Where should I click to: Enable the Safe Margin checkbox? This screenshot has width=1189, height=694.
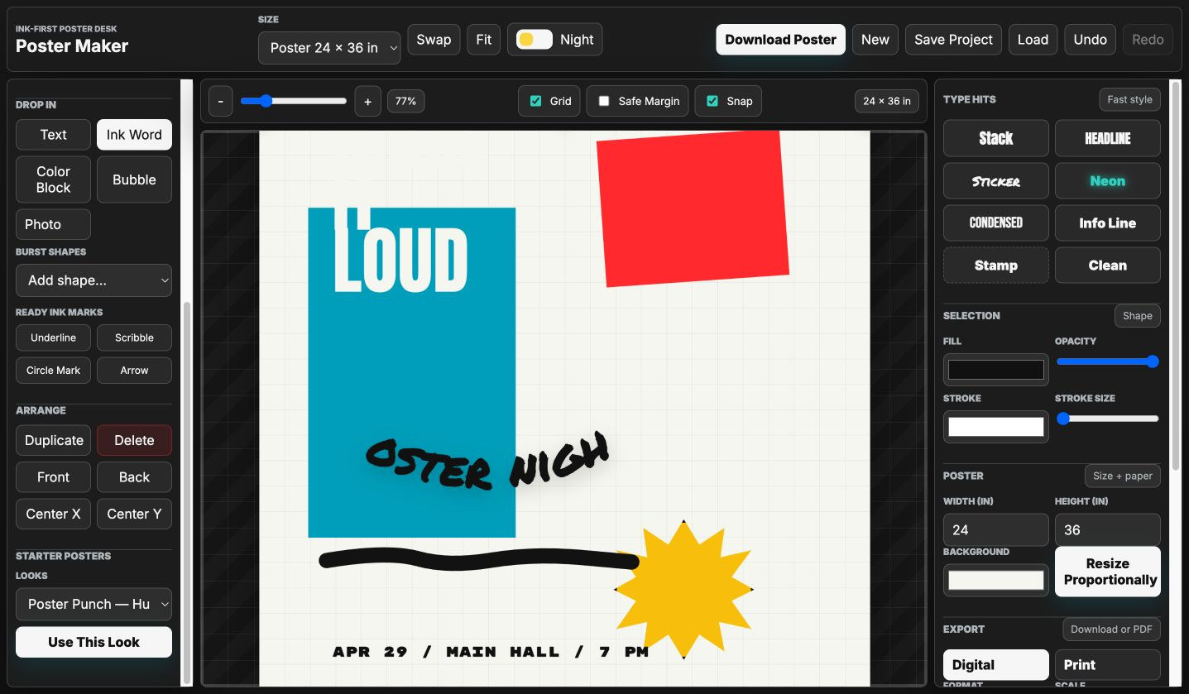coord(603,101)
